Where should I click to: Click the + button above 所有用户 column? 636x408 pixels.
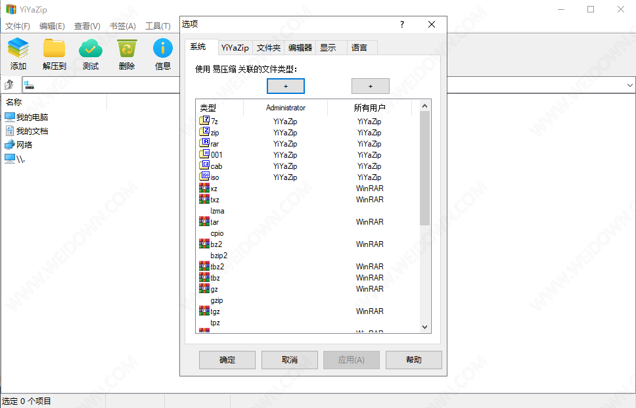pyautogui.click(x=371, y=86)
